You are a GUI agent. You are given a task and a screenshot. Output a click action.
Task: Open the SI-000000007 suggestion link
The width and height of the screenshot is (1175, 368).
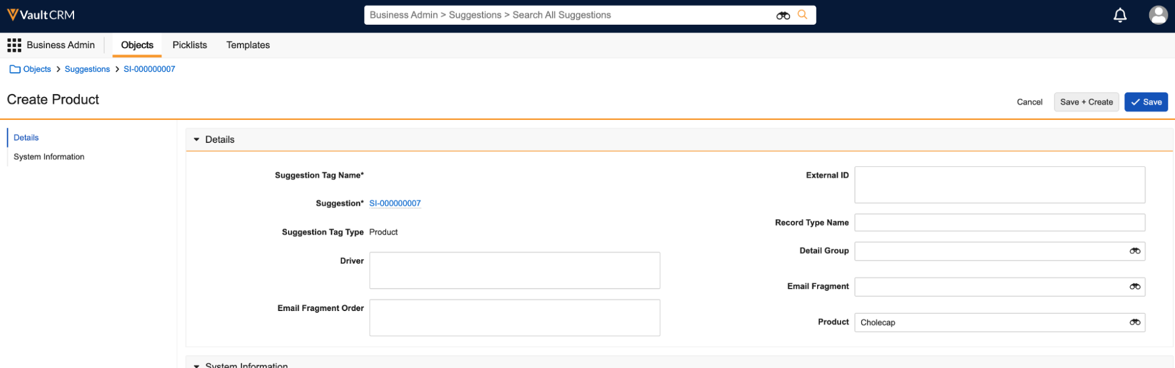pos(395,203)
